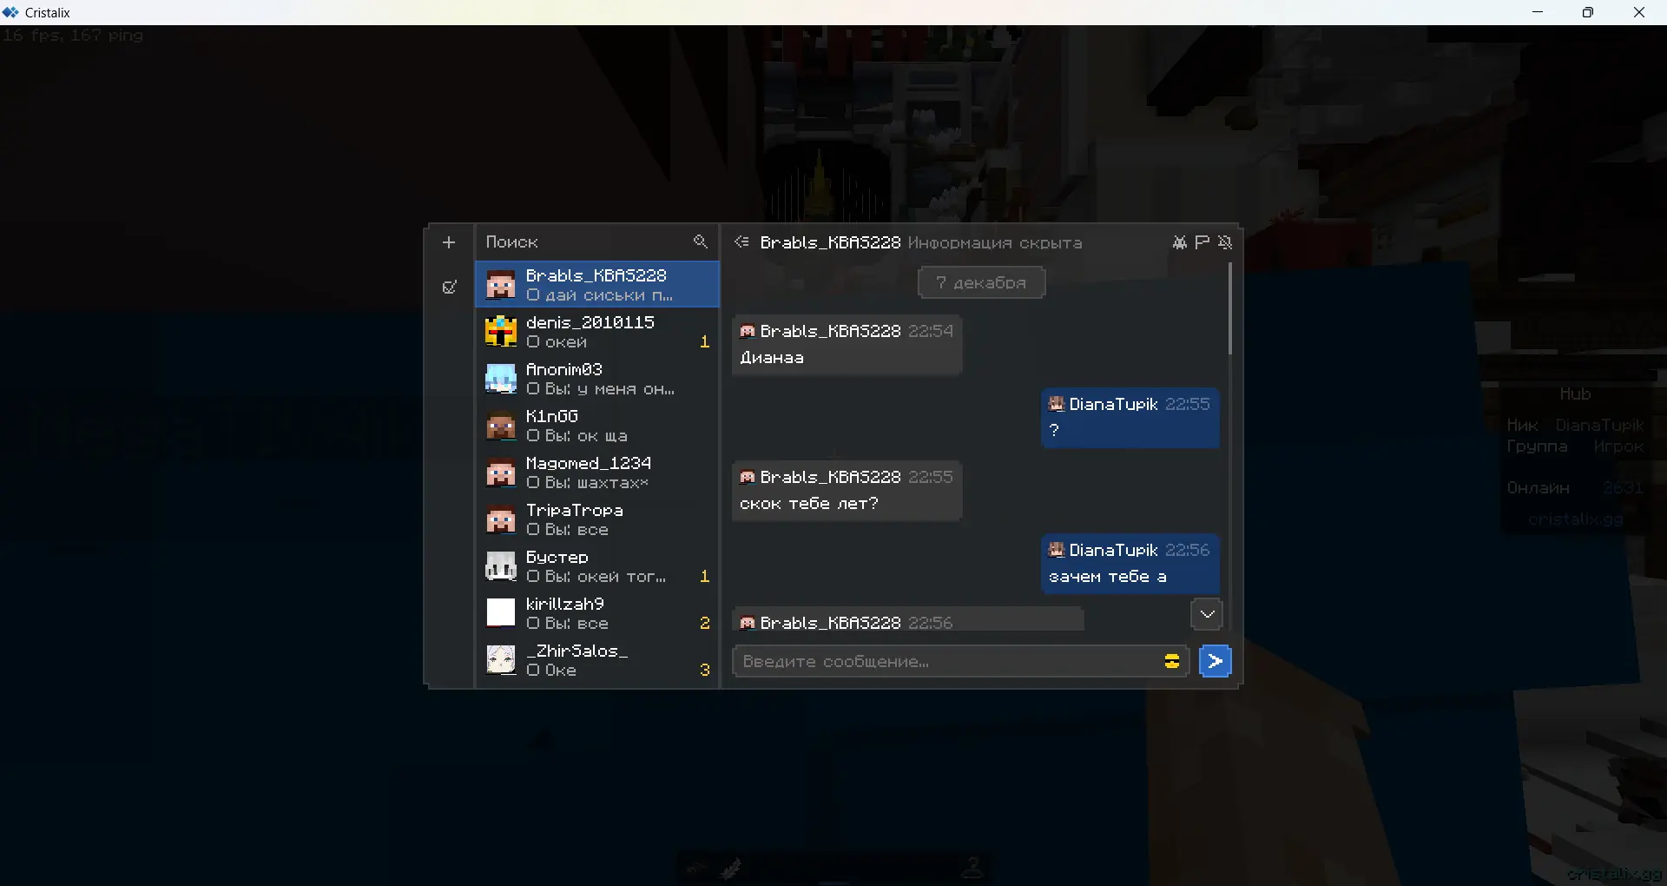Open the Anonim03 conversation
The image size is (1667, 886).
[x=597, y=379]
